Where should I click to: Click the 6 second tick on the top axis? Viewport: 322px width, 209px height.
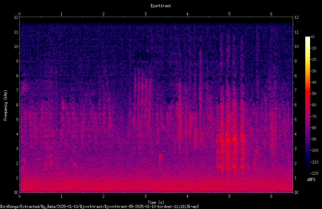click(271, 14)
